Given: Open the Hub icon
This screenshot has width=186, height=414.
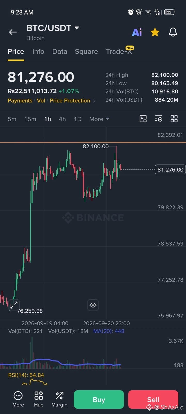Looking at the screenshot, I should (39, 399).
